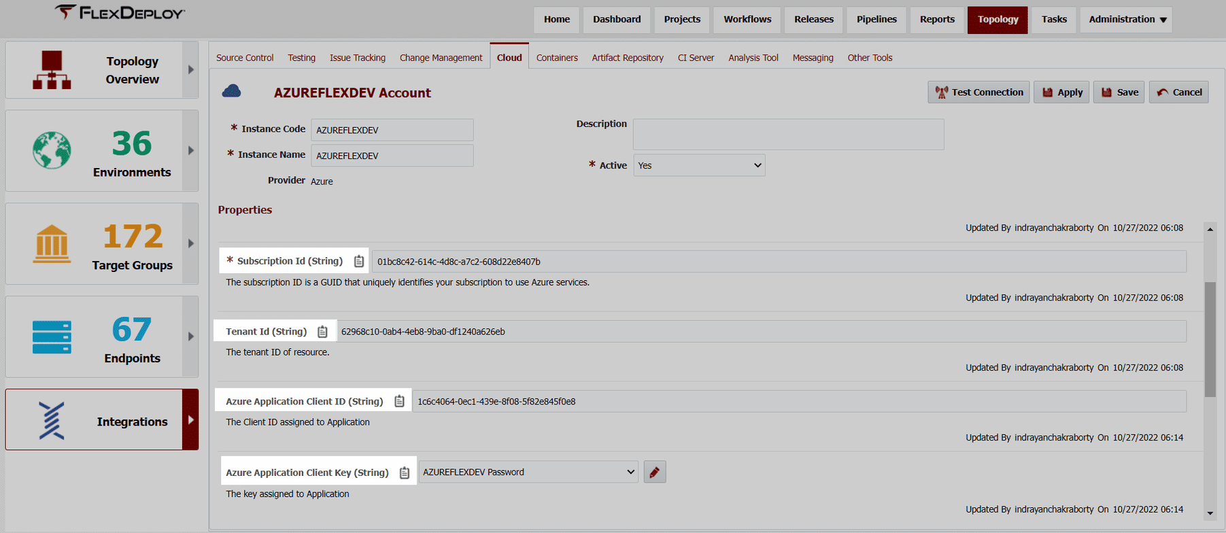This screenshot has width=1226, height=533.
Task: Expand the Endpoints side arrow
Action: (190, 337)
